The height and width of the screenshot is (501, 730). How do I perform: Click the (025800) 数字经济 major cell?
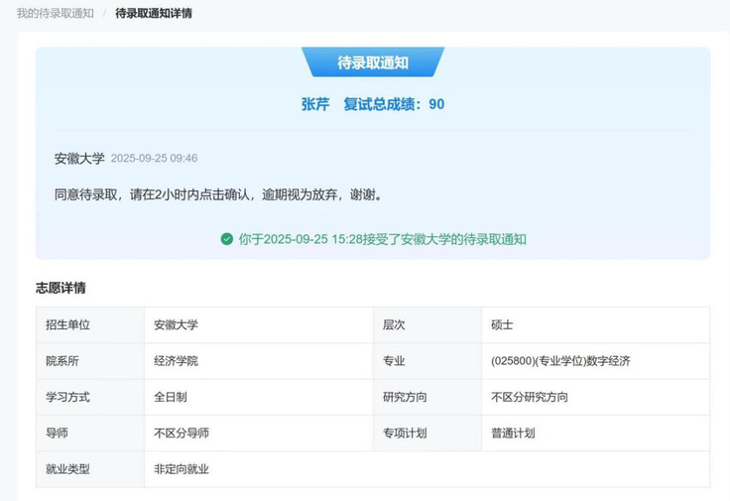click(x=560, y=361)
